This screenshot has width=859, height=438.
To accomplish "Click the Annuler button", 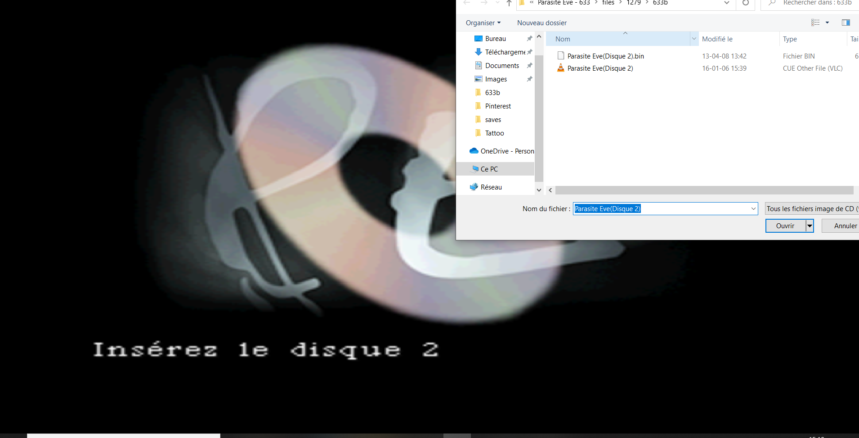I will (x=845, y=226).
